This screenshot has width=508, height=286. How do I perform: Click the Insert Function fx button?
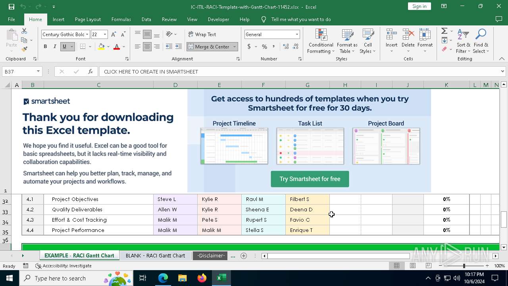point(90,71)
